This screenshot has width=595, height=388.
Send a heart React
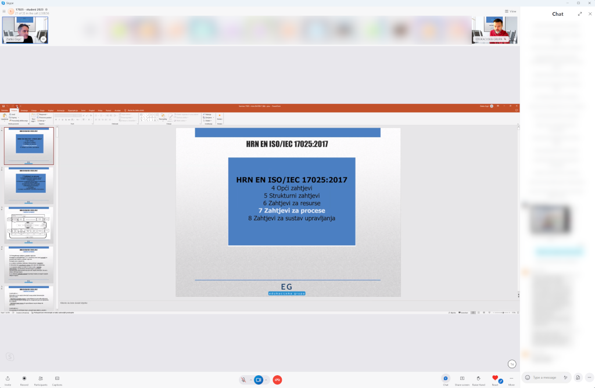click(x=495, y=378)
